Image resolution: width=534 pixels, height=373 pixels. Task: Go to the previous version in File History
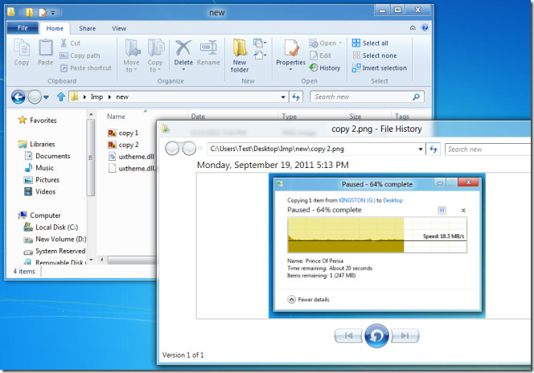[349, 336]
